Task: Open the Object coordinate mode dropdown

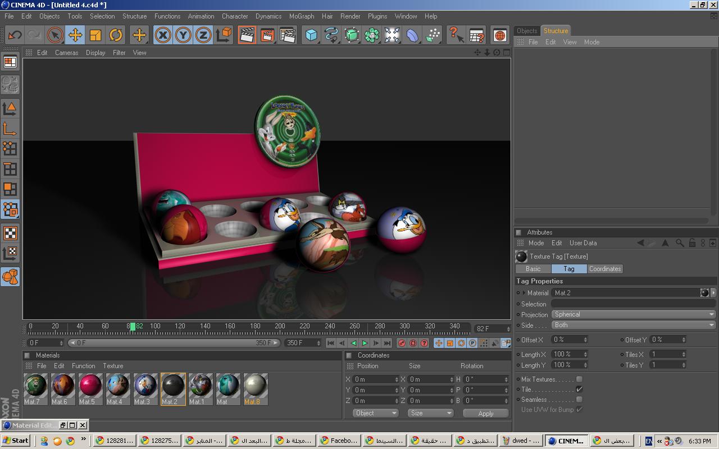Action: [x=376, y=413]
